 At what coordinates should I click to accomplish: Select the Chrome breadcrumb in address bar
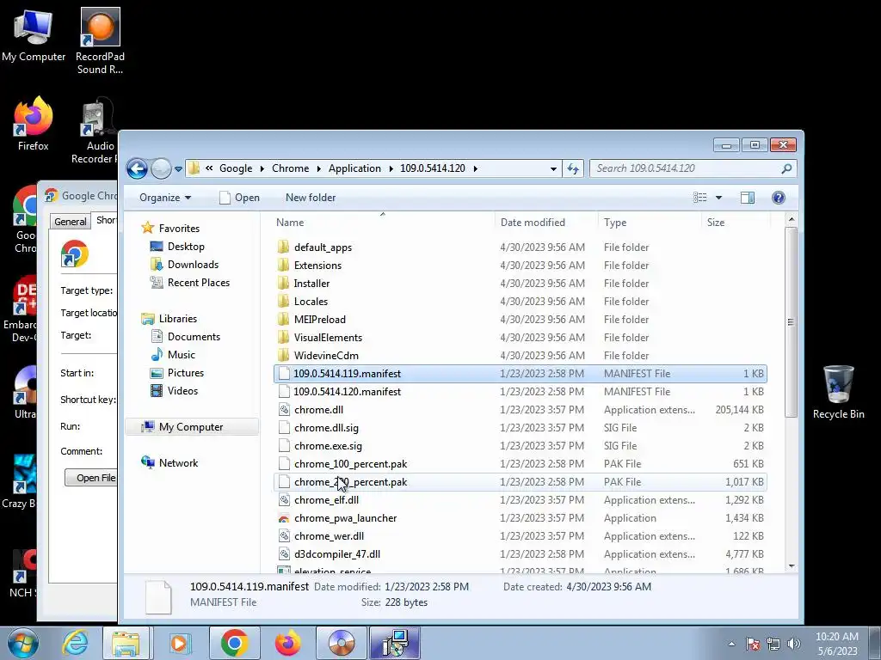click(291, 168)
